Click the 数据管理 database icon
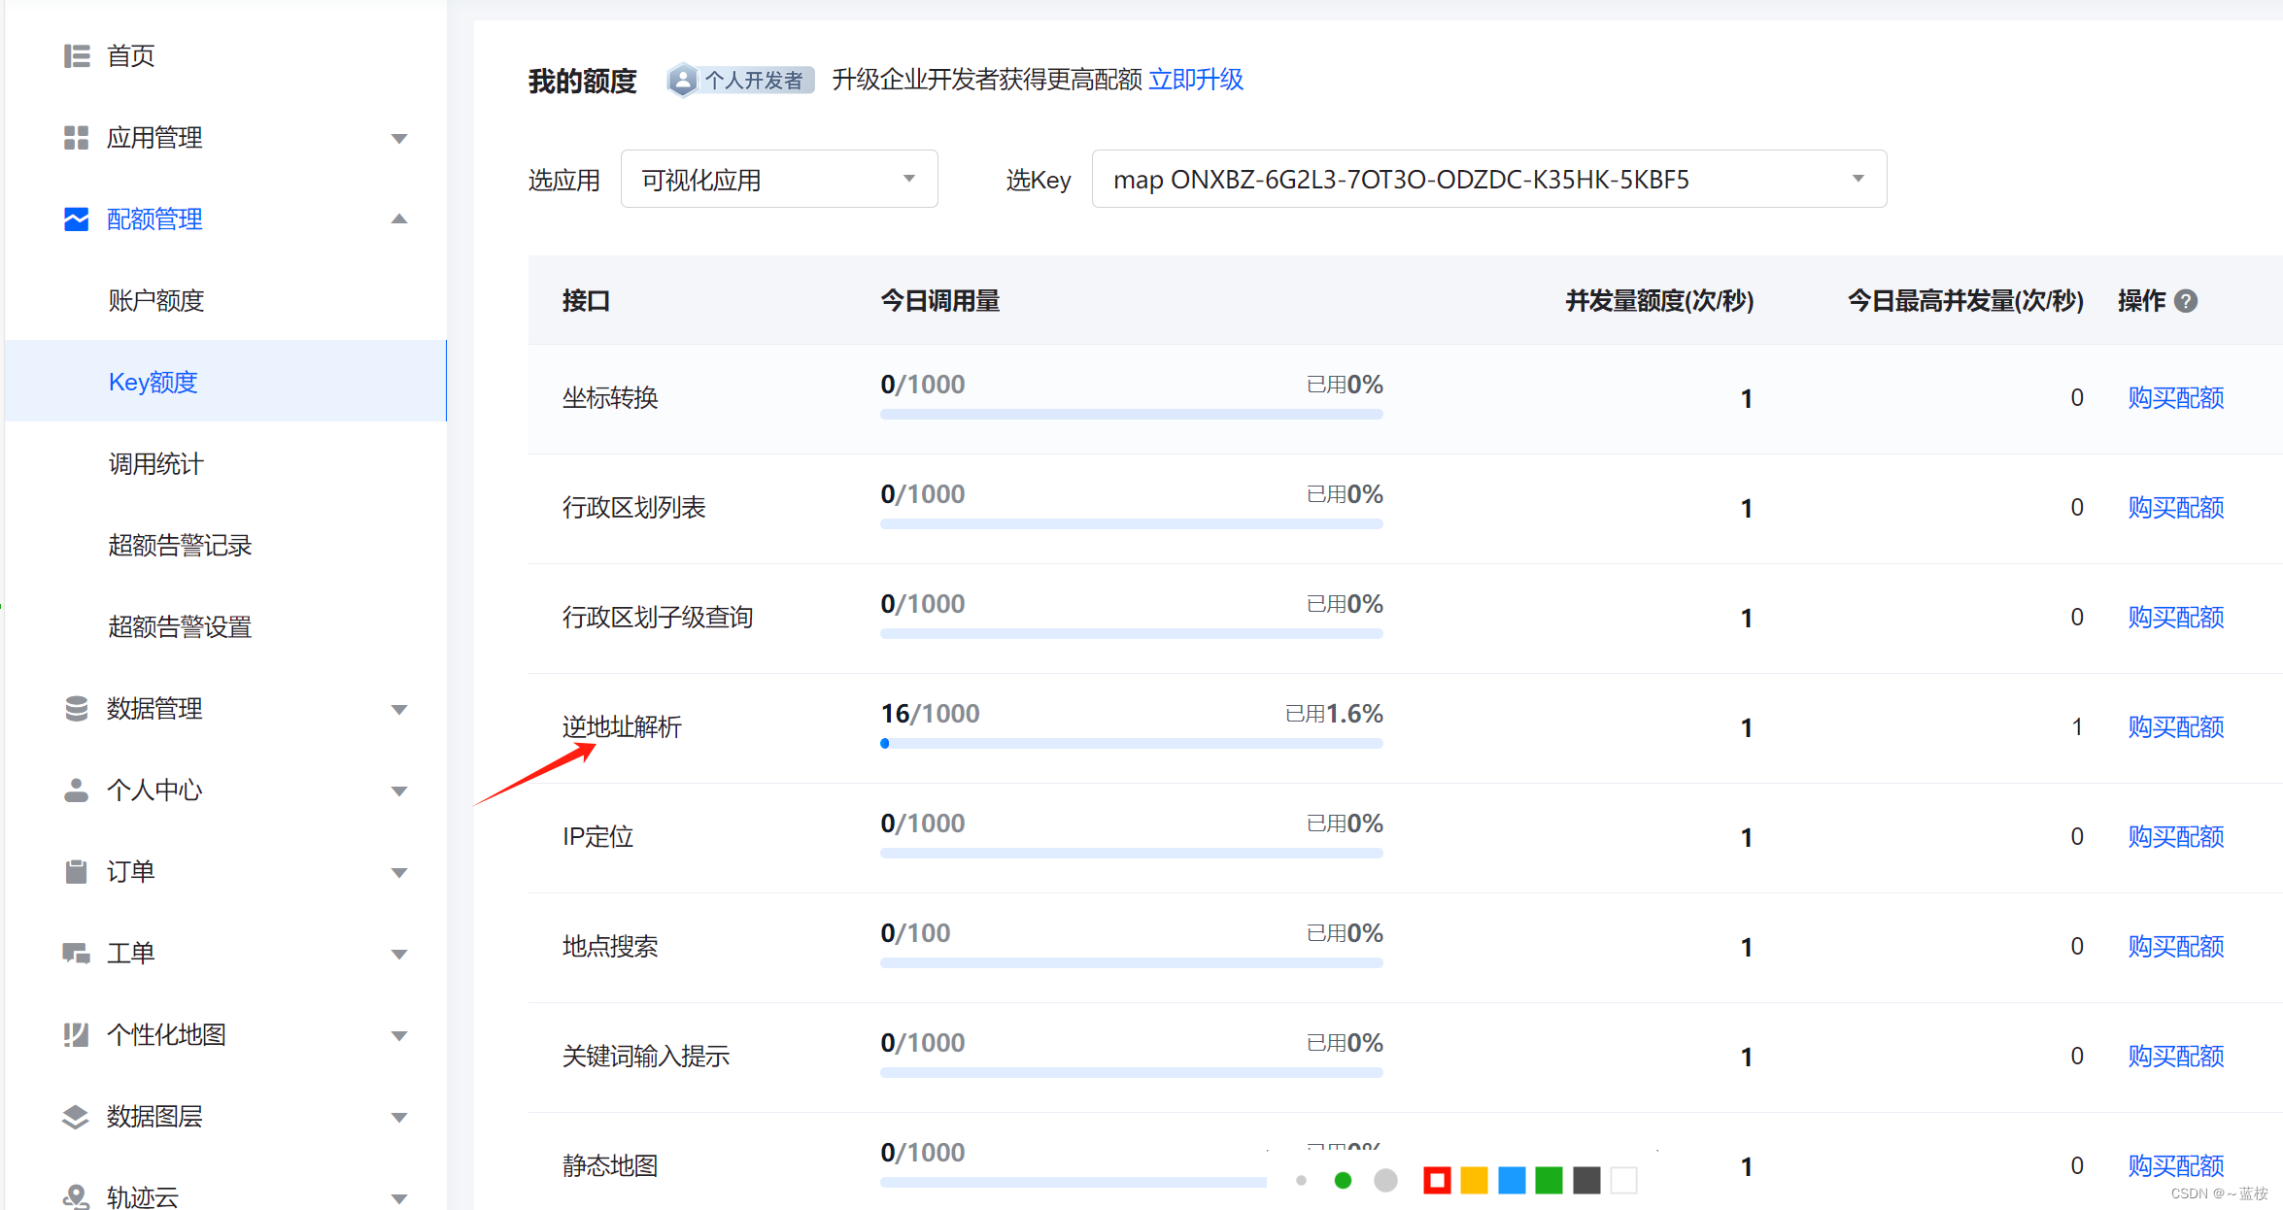 (77, 709)
